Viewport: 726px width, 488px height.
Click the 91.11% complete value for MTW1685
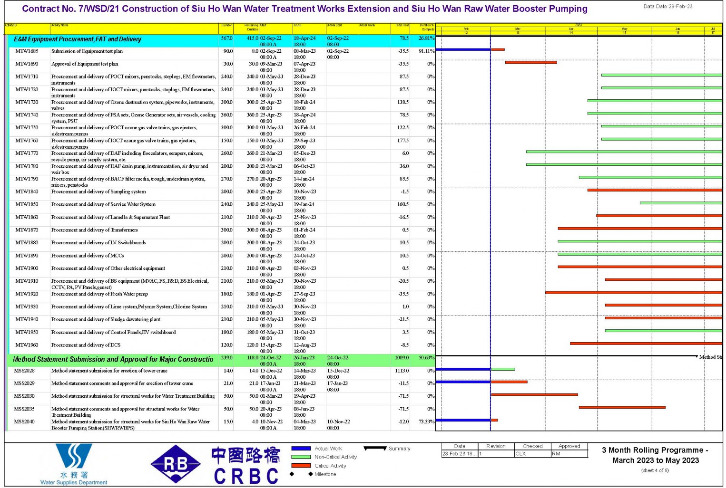point(426,51)
